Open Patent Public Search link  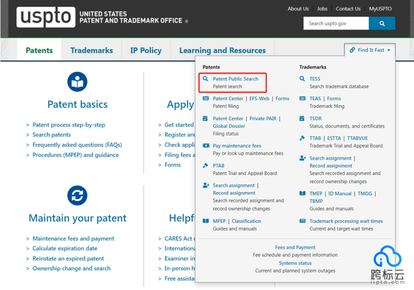click(235, 79)
